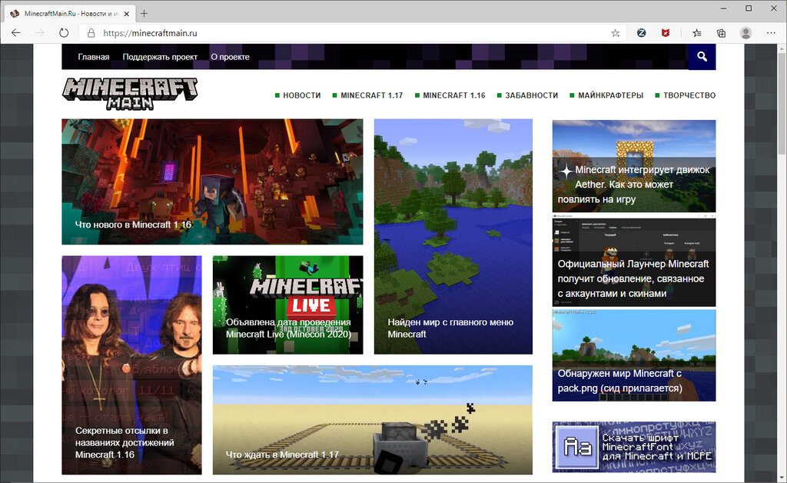Maximize the browser window
The width and height of the screenshot is (787, 483).
[749, 8]
